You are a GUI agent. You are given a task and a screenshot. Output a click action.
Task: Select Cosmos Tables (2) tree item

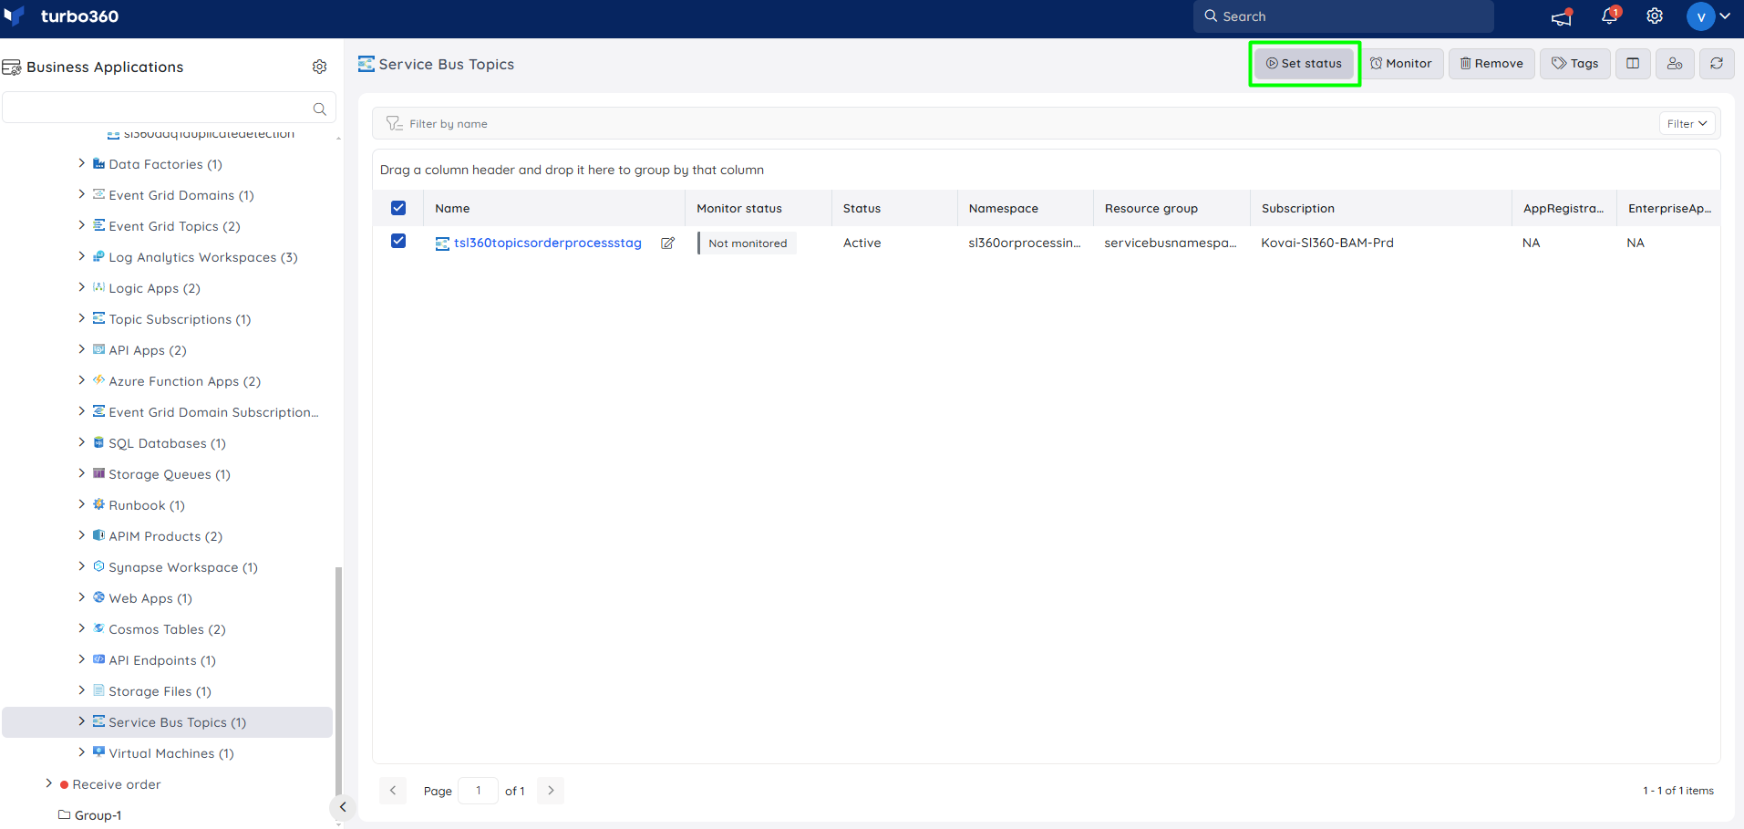point(167,629)
